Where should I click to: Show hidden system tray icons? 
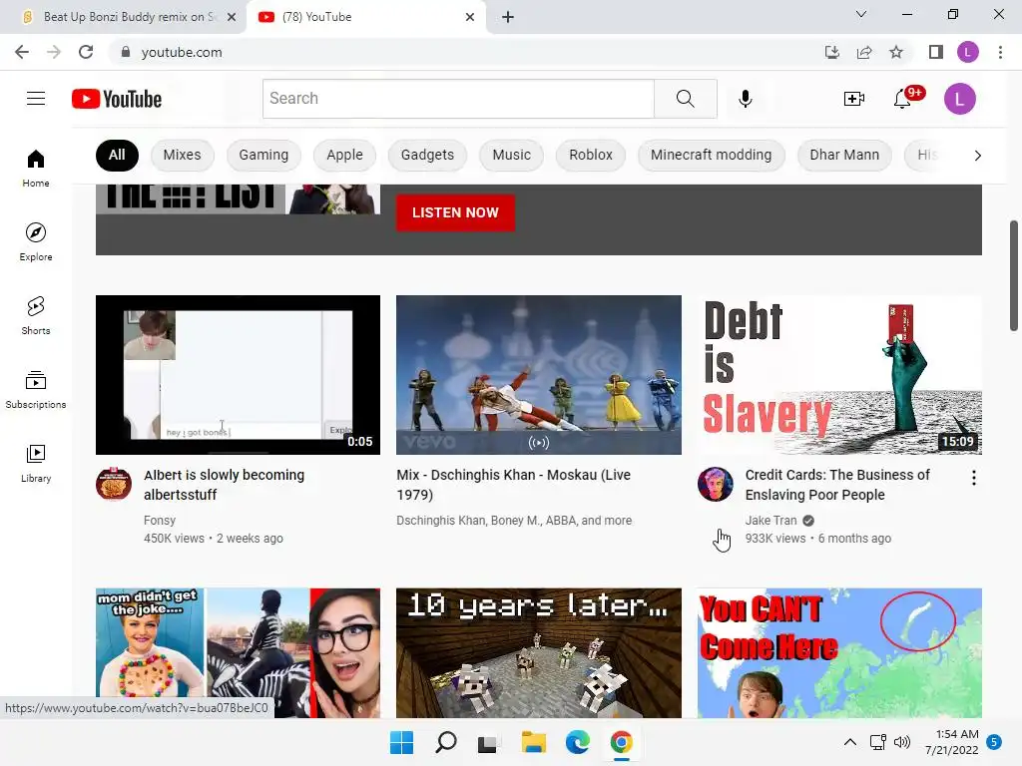tap(850, 742)
